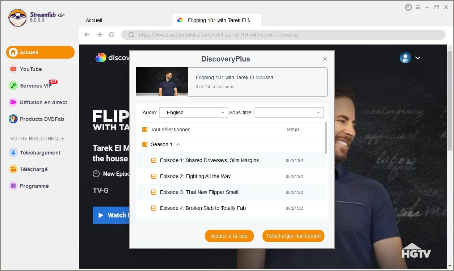Open Products DVDFab icon
The height and width of the screenshot is (271, 454).
(x=13, y=119)
